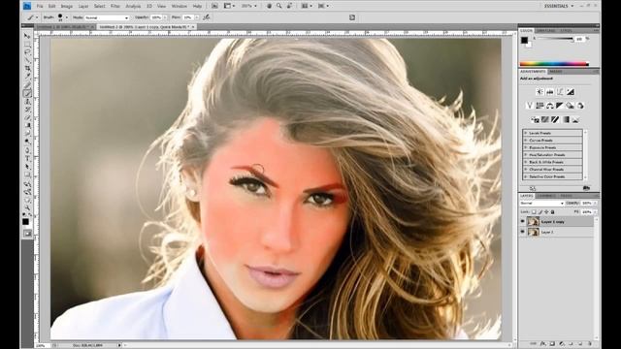The image size is (621, 349).
Task: Click the color spectrum ramp
Action: point(554,64)
